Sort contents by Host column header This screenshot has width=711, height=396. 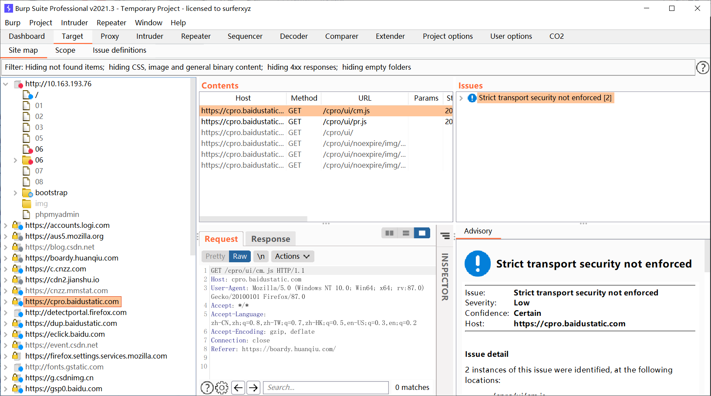click(x=243, y=98)
